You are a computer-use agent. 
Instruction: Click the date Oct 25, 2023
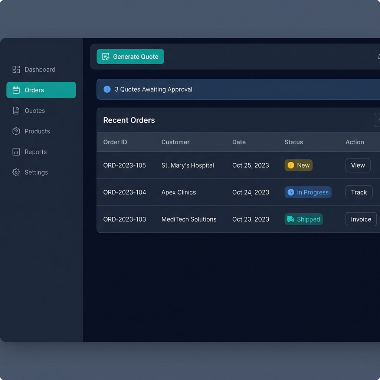coord(250,165)
